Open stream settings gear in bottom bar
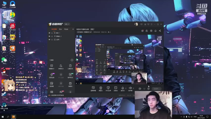The width and height of the screenshot is (211, 119). point(148,89)
